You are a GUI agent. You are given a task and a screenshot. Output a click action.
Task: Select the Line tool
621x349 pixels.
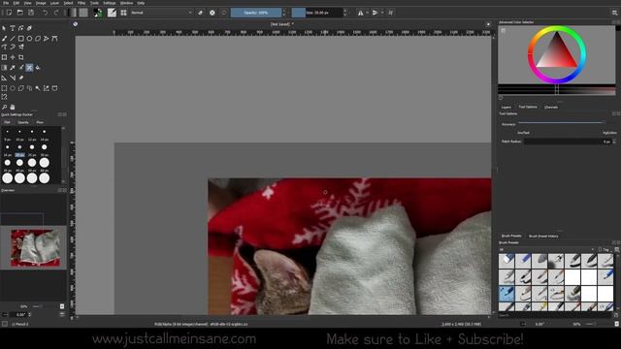13,39
